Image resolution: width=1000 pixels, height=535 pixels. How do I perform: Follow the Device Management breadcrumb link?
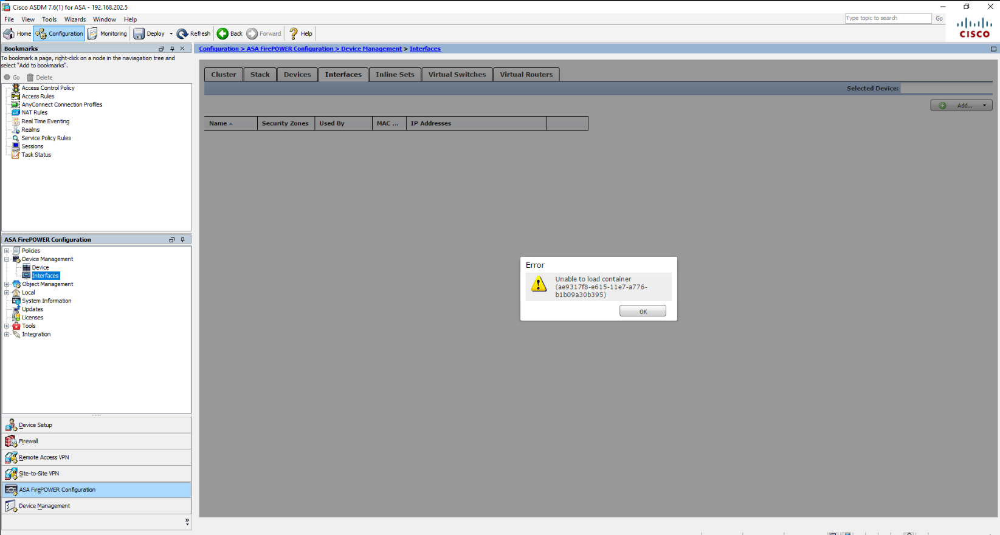(x=371, y=49)
